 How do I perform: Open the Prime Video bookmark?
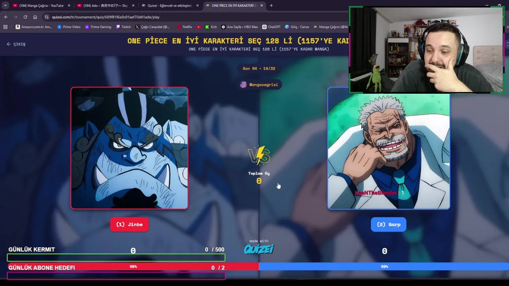coord(69,27)
